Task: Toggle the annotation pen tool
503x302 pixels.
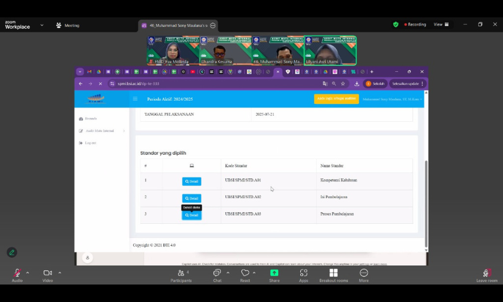Action: click(12, 252)
